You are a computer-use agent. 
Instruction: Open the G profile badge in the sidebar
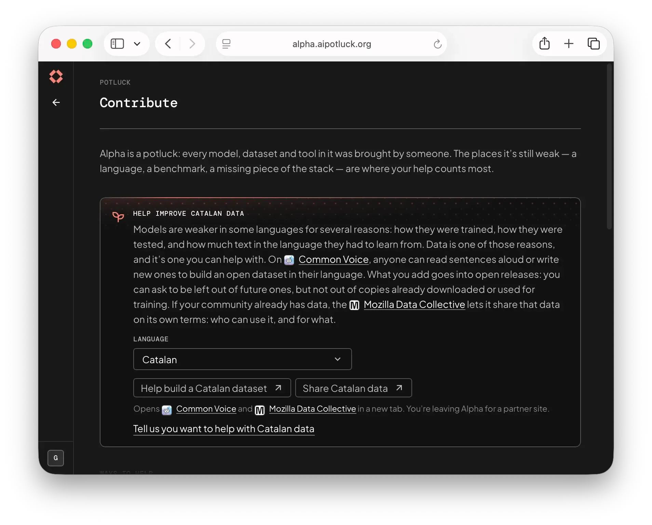point(56,458)
